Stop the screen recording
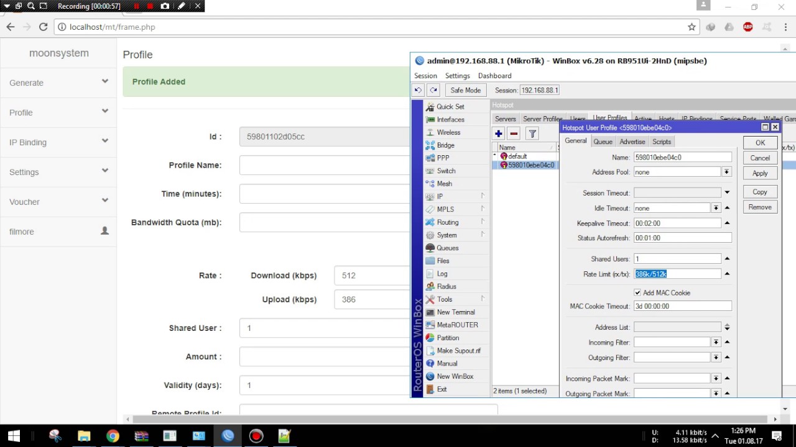 tap(150, 6)
